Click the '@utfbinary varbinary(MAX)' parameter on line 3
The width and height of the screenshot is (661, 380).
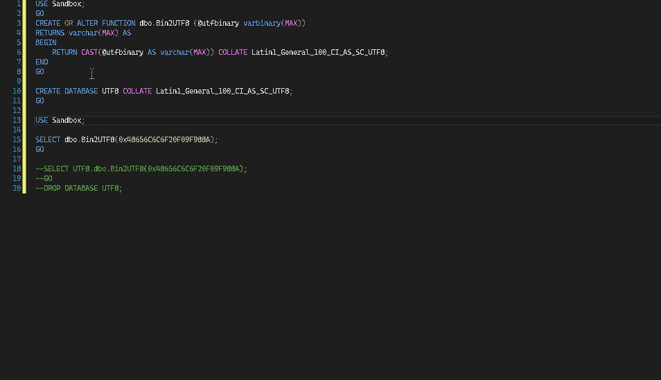[249, 23]
